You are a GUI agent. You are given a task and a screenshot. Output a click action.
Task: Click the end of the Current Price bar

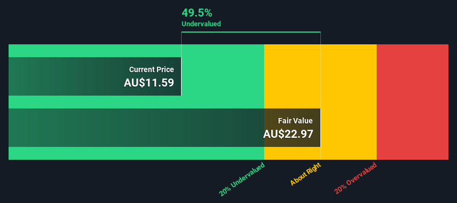click(181, 76)
